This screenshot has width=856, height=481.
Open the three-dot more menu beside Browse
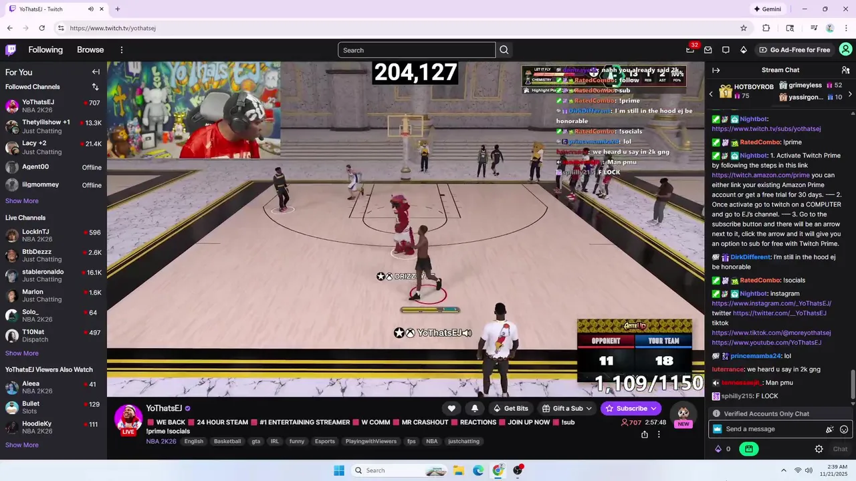(122, 50)
